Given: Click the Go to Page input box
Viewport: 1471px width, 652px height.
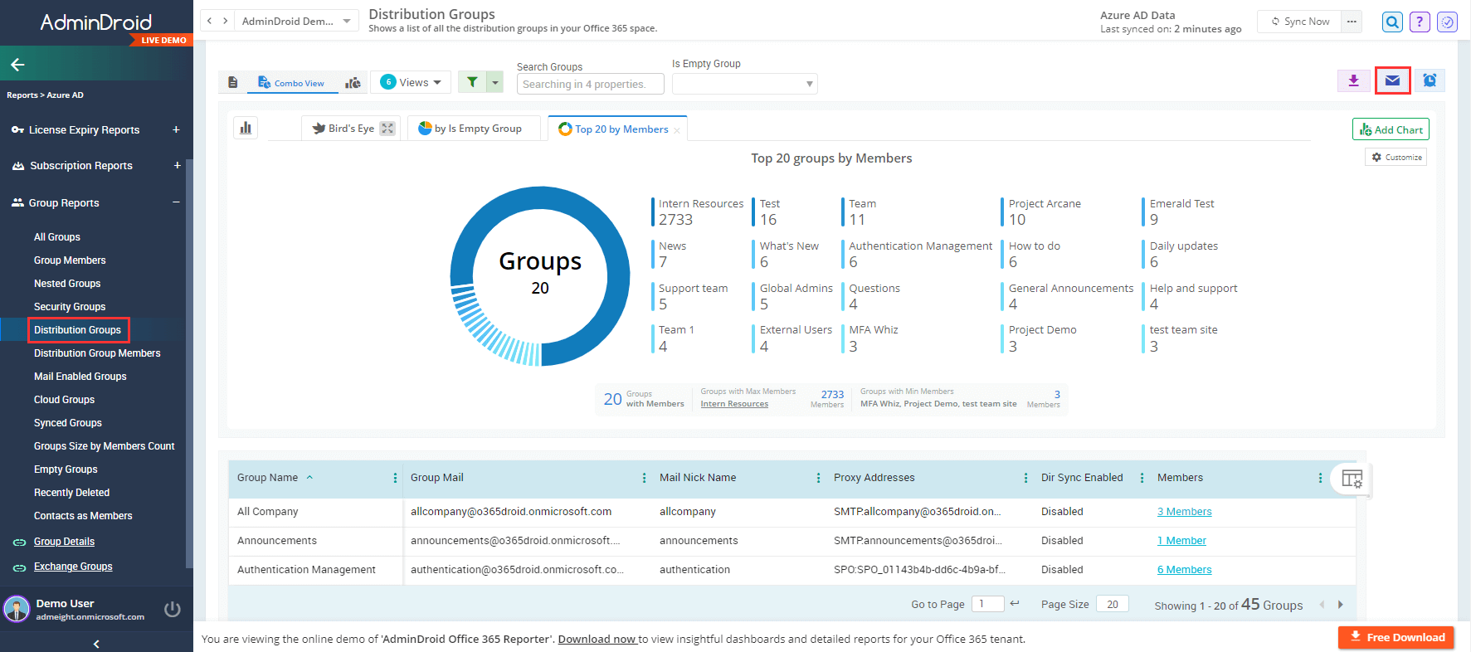Looking at the screenshot, I should point(987,604).
